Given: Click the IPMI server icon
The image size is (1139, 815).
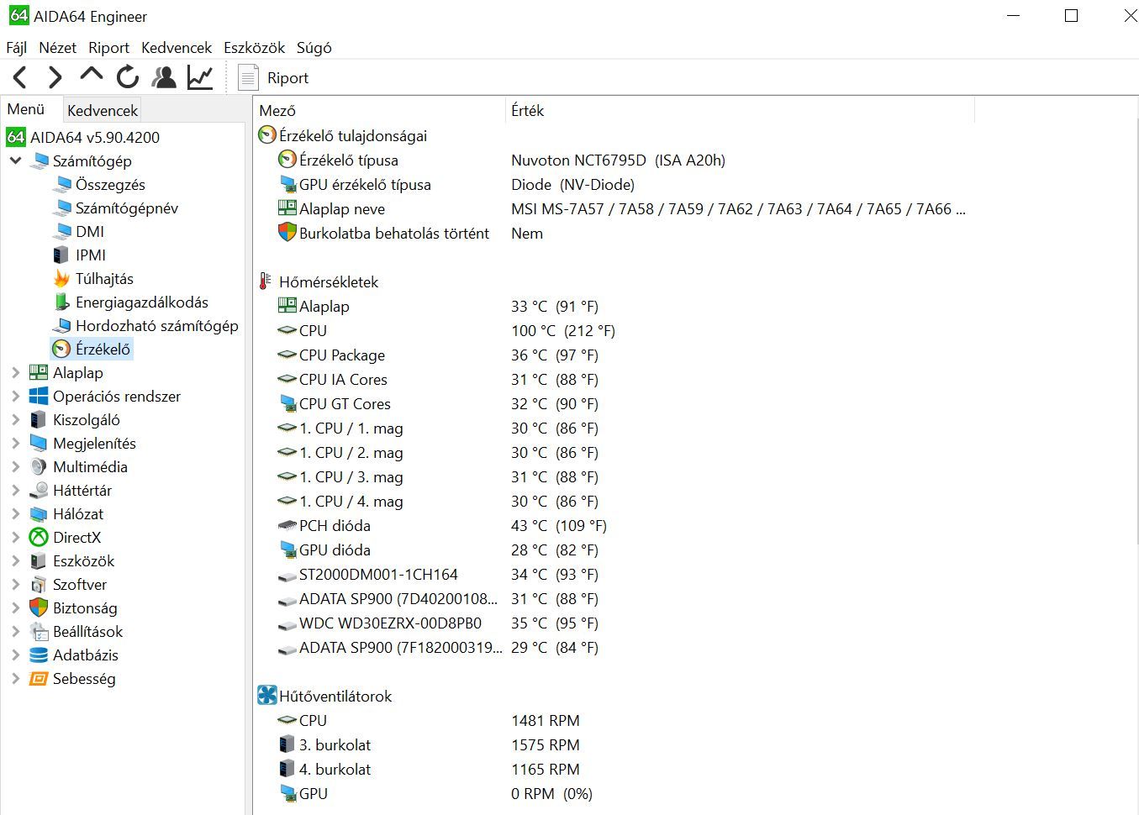Looking at the screenshot, I should click(x=61, y=255).
